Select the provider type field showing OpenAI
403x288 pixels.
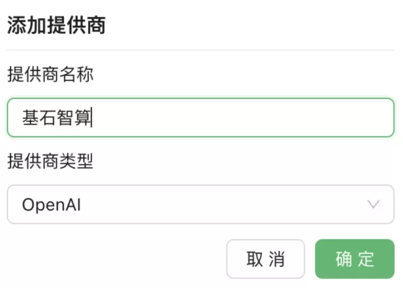[200, 204]
